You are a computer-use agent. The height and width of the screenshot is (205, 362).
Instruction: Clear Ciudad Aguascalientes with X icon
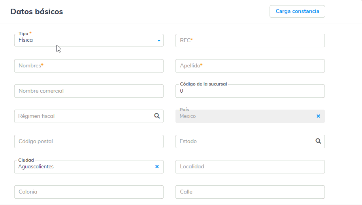click(x=157, y=167)
